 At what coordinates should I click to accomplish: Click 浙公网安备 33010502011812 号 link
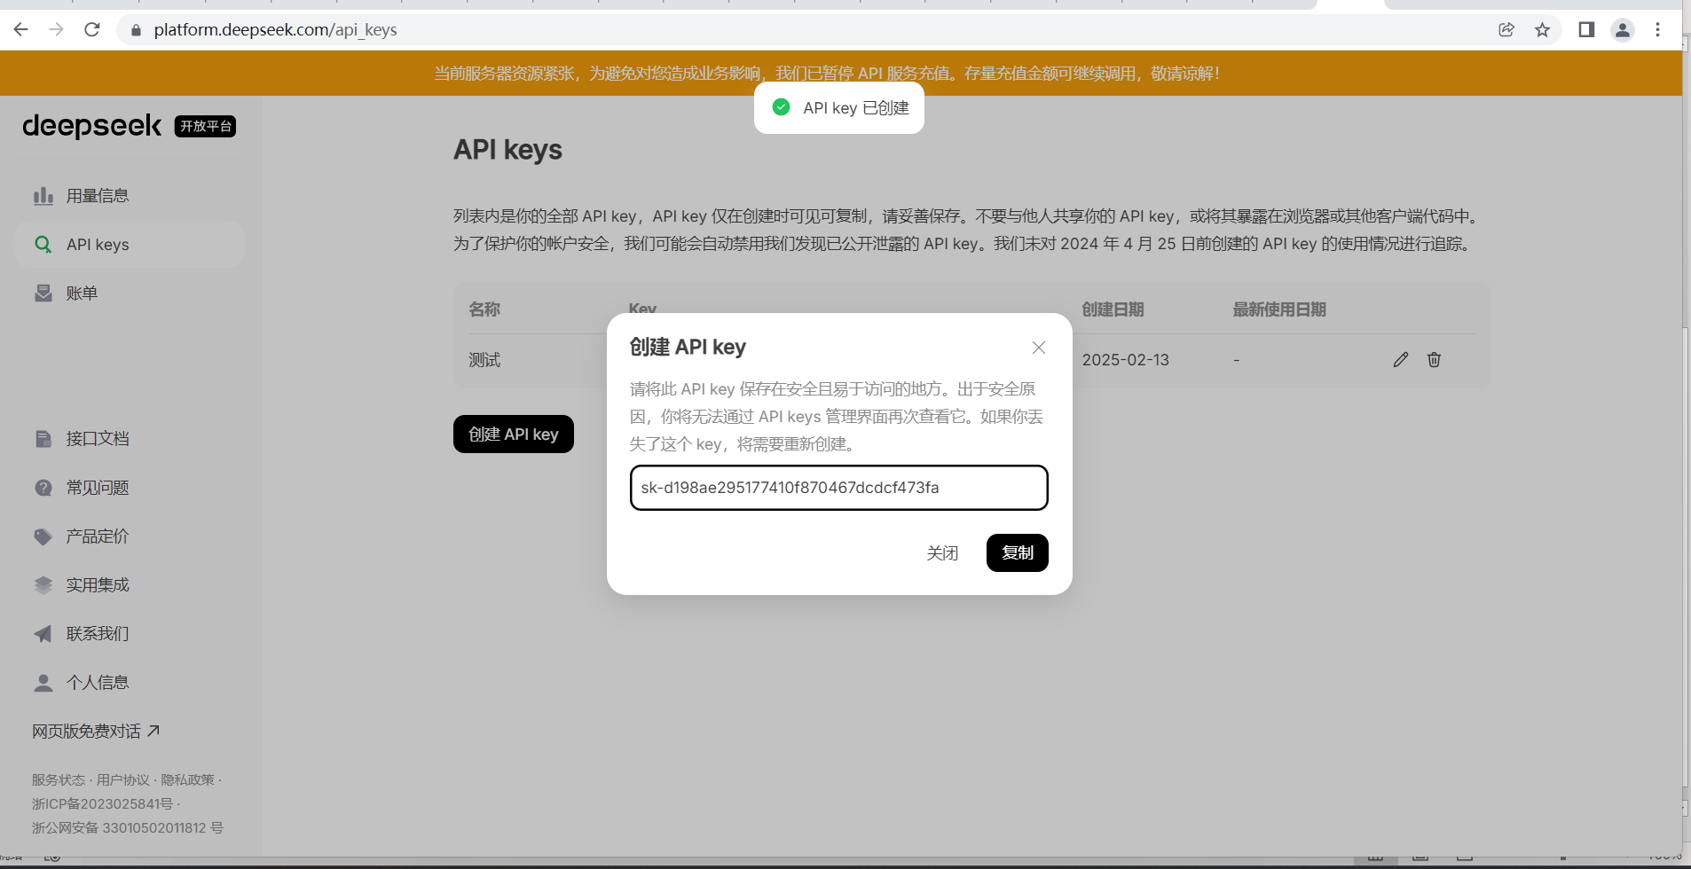coord(128,828)
